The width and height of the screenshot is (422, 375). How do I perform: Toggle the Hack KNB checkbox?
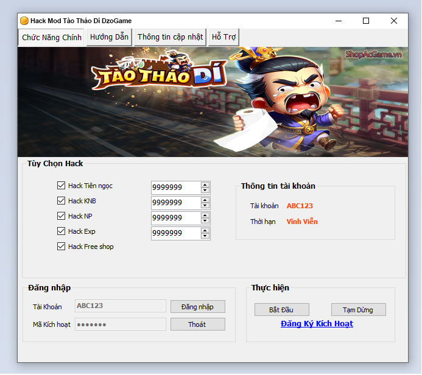pos(61,201)
